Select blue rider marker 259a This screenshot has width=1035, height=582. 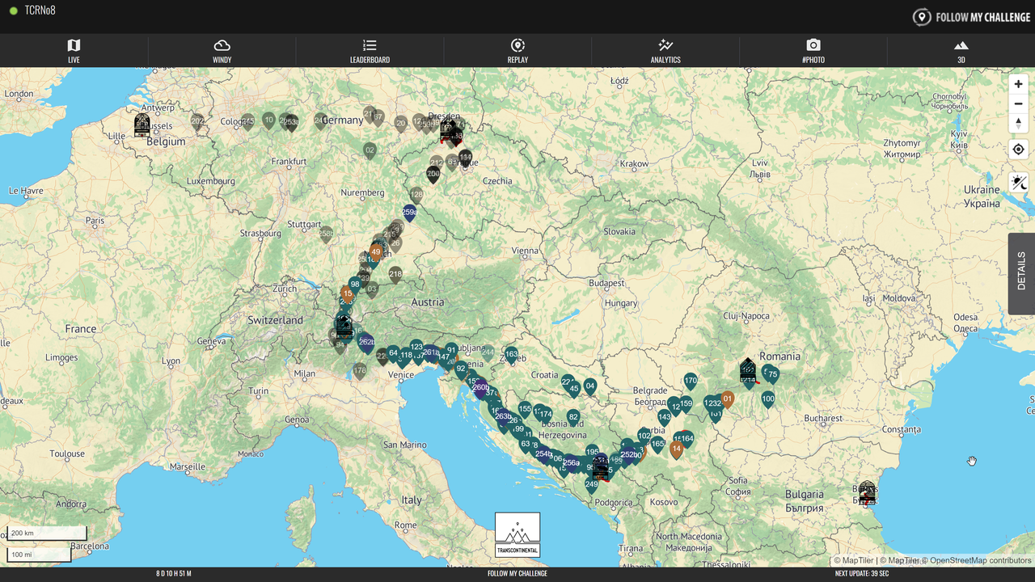(409, 213)
